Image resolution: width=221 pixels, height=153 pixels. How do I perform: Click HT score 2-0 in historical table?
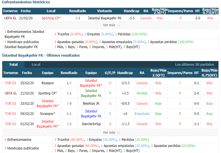coord(198,18)
